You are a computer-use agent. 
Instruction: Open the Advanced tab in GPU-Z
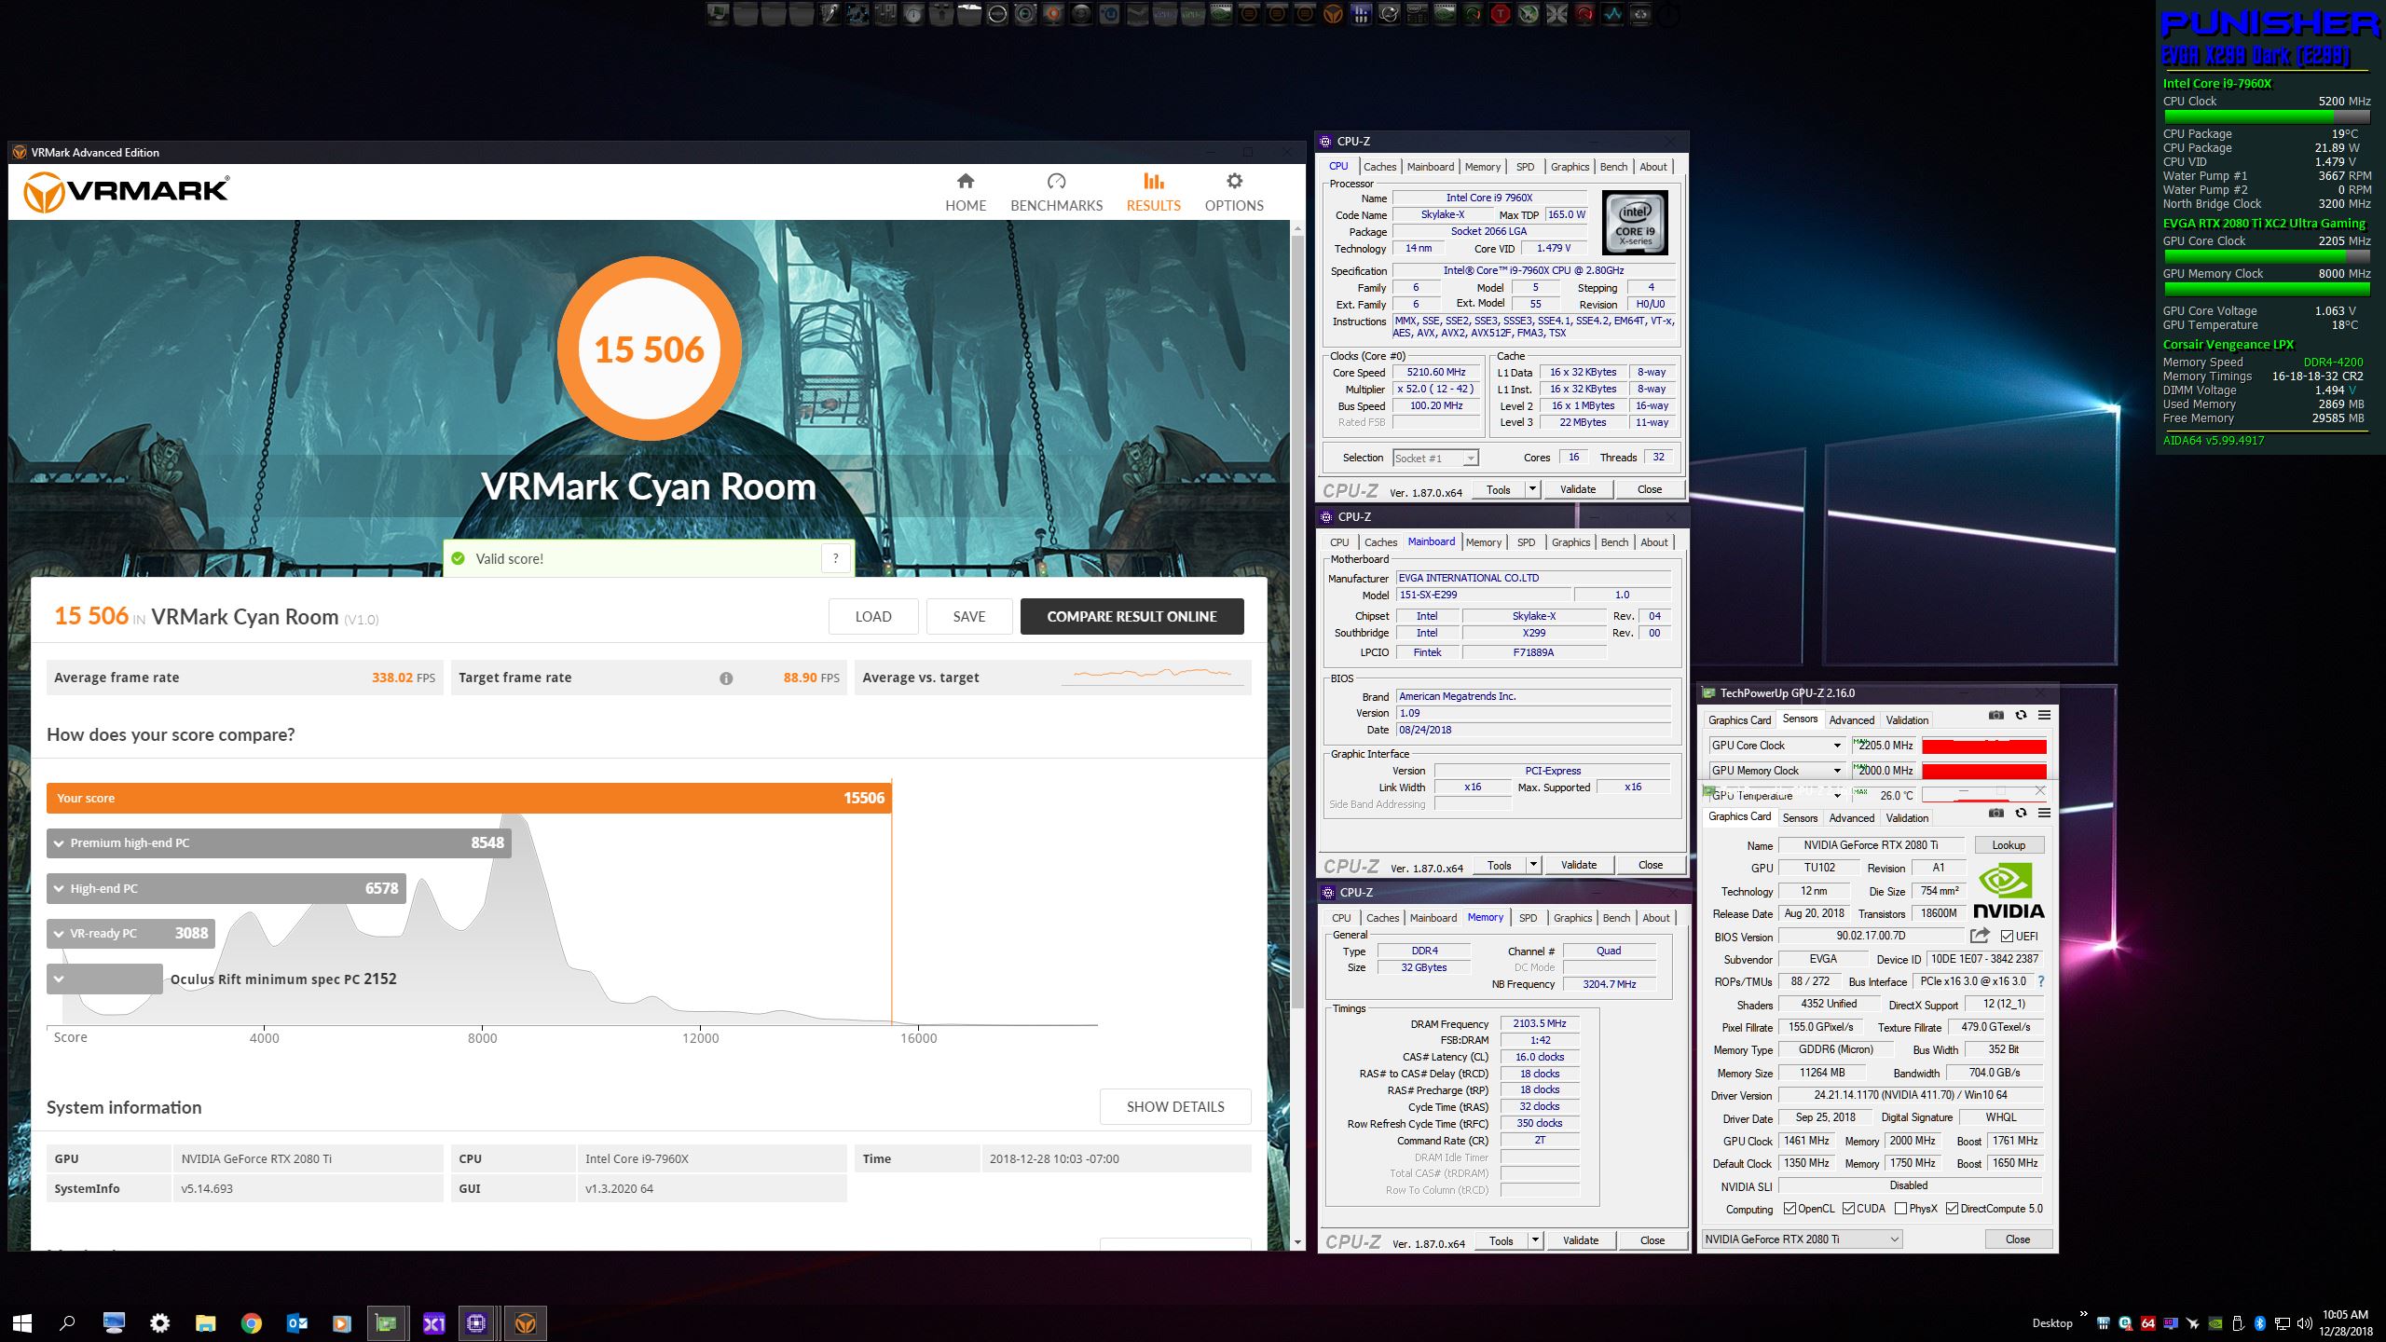(x=1851, y=818)
